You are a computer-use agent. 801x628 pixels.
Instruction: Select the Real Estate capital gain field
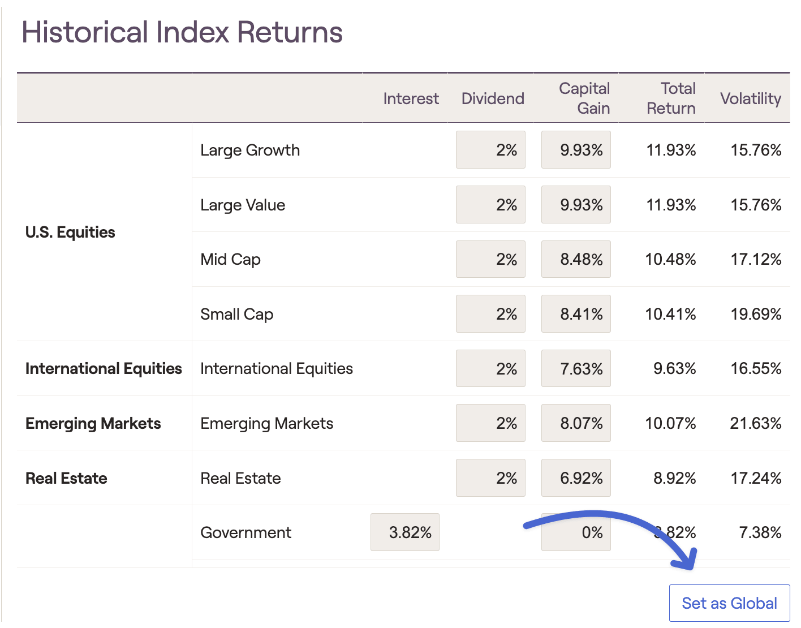(576, 478)
